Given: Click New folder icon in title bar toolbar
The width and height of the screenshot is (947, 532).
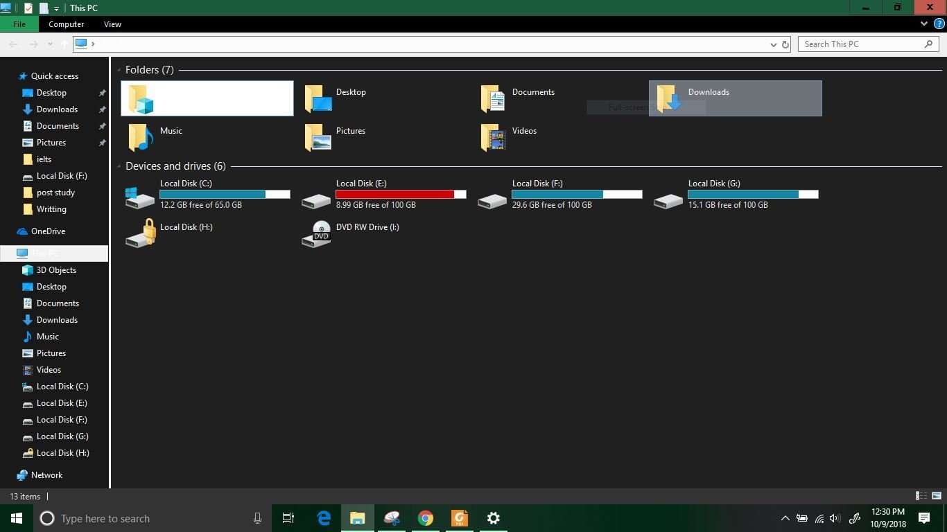Looking at the screenshot, I should [44, 8].
